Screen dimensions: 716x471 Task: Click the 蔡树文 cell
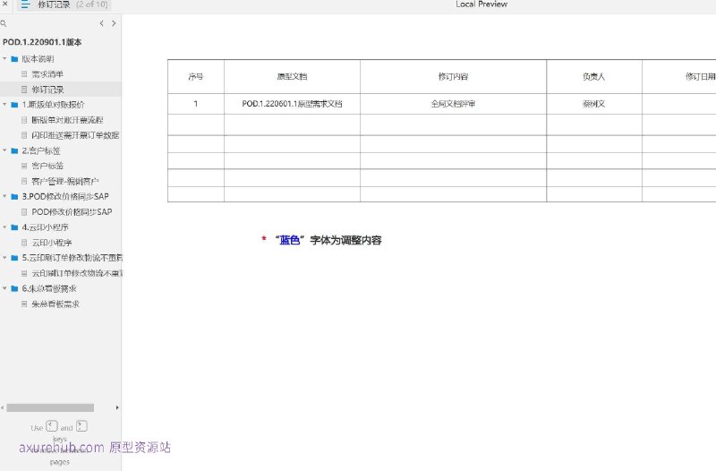(x=593, y=104)
